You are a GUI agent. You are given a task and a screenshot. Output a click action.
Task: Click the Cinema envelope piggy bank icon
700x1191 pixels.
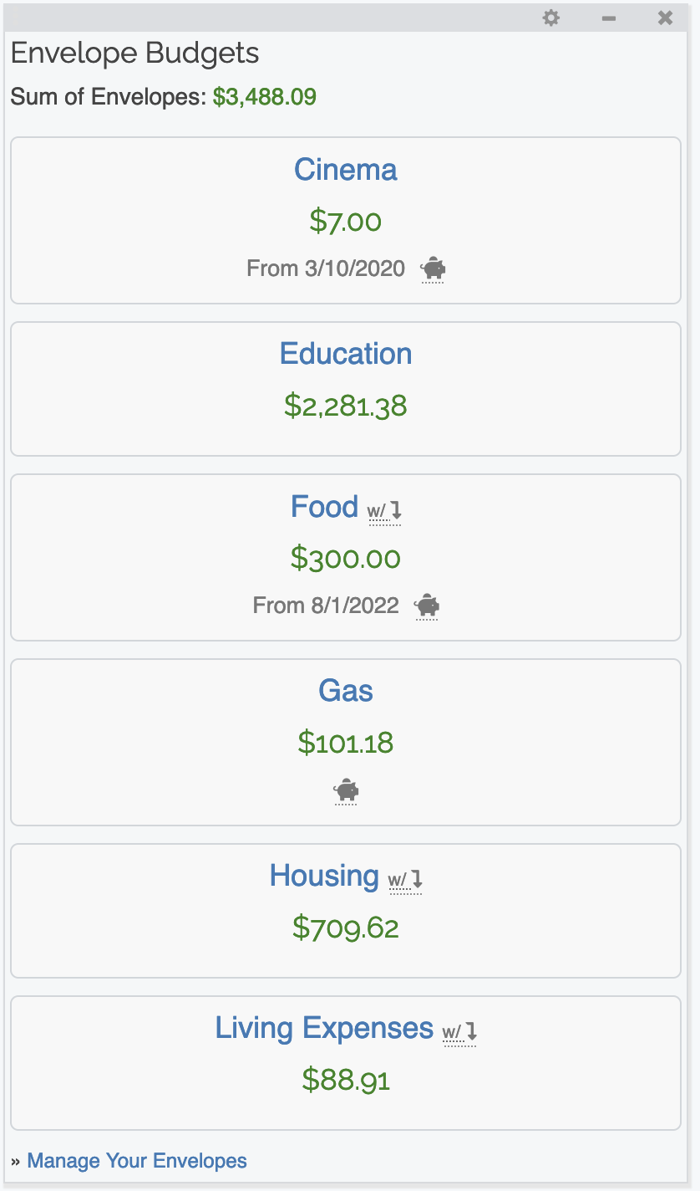click(434, 269)
